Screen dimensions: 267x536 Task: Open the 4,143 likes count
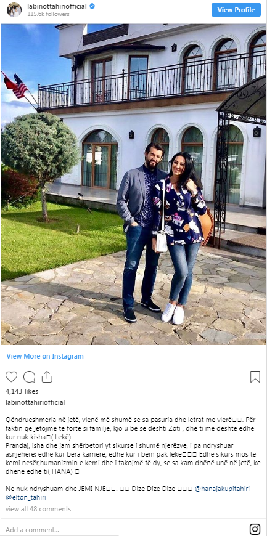point(22,391)
